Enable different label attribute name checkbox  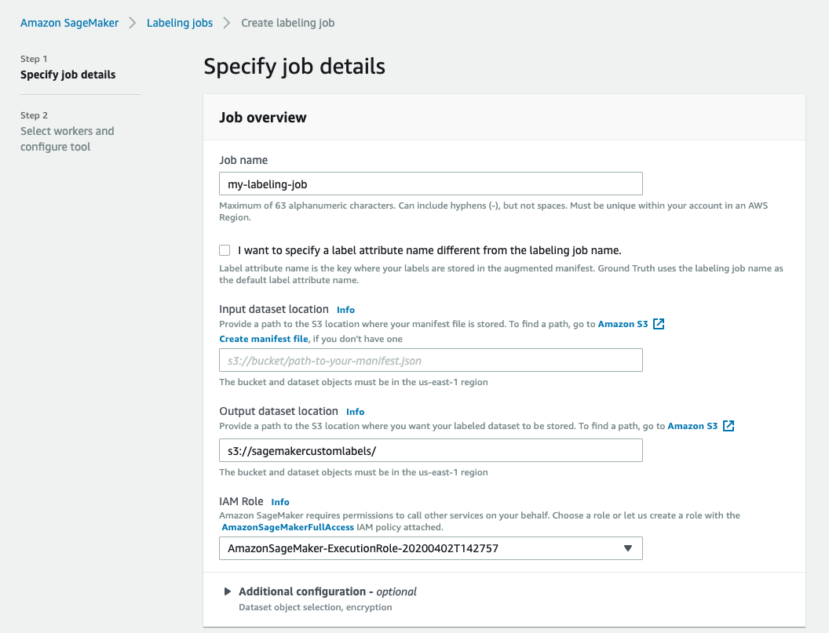coord(225,250)
